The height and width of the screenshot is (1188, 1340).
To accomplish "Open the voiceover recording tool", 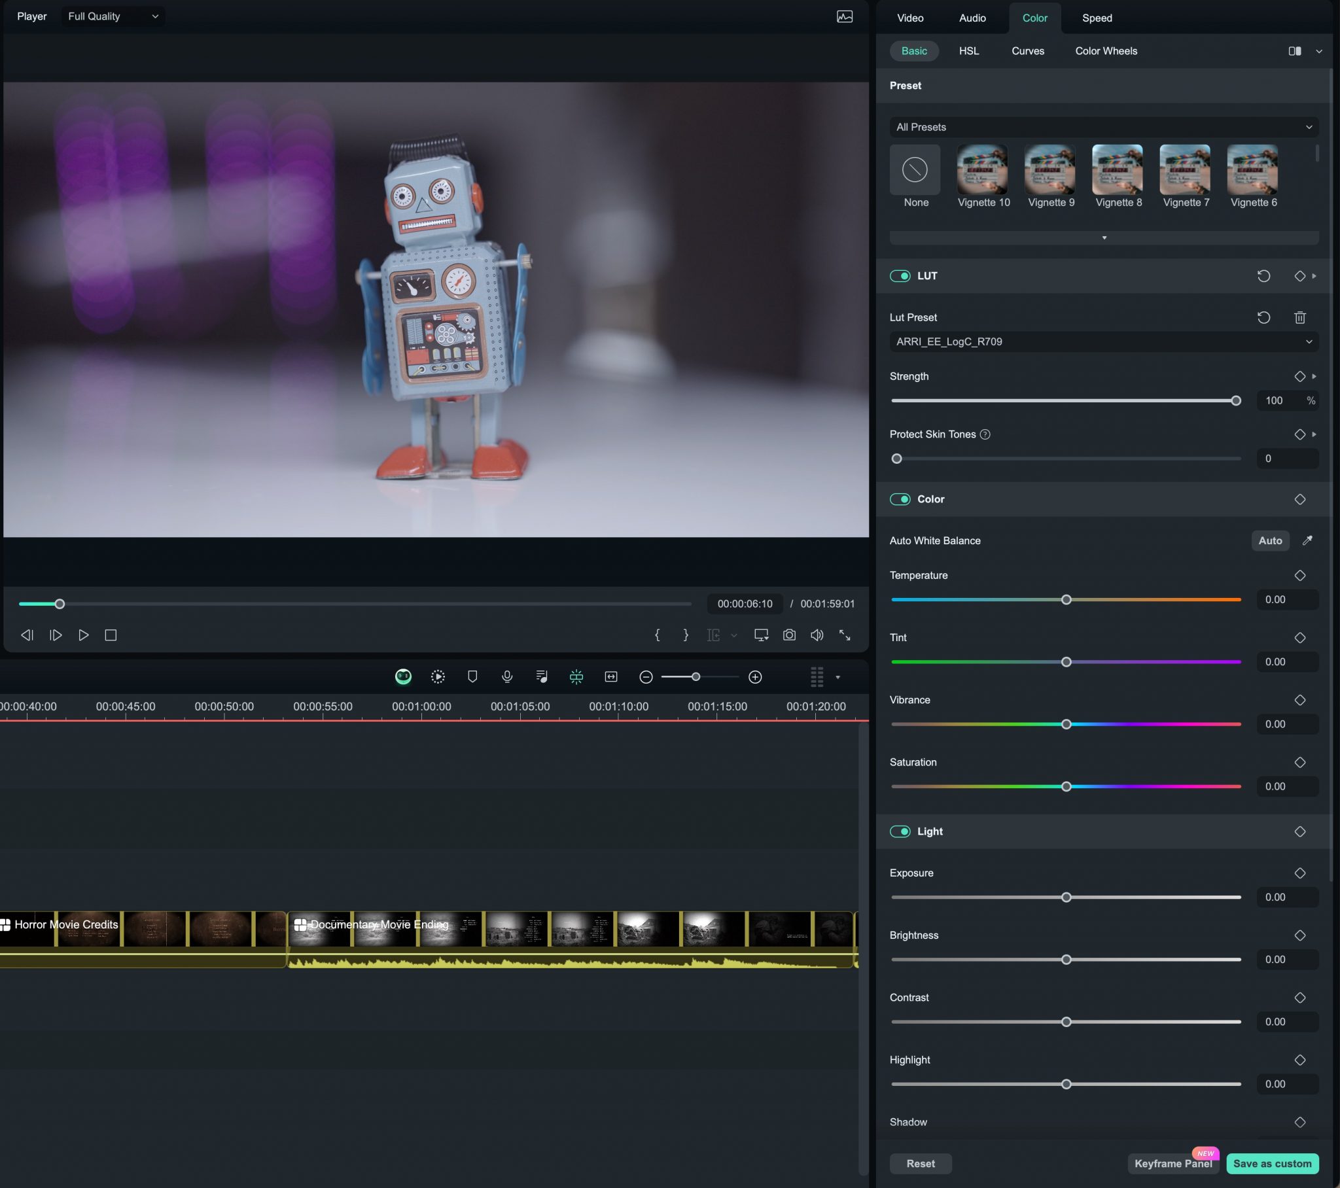I will (507, 676).
